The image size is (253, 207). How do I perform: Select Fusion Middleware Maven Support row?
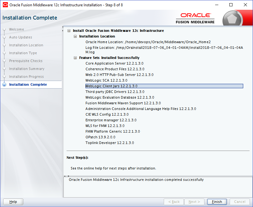pos(123,103)
